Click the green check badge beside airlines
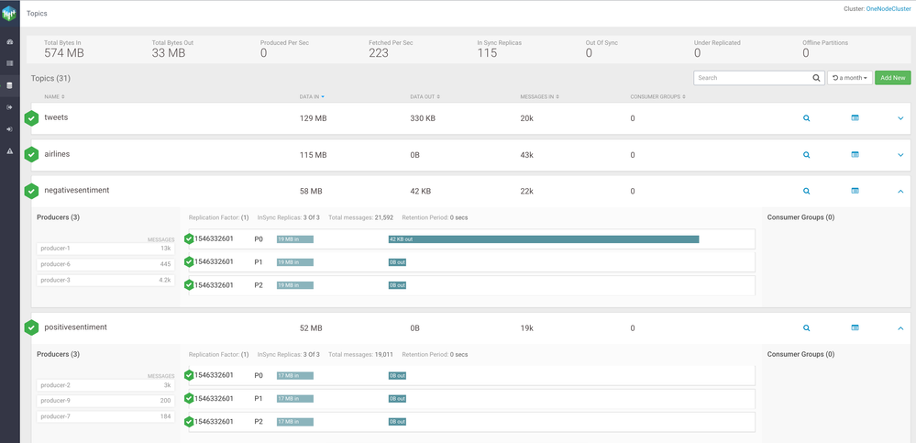Viewport: 916px width, 443px height. [x=32, y=155]
